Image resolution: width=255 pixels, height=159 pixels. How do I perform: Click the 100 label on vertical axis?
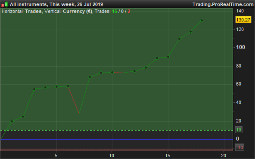(x=240, y=47)
